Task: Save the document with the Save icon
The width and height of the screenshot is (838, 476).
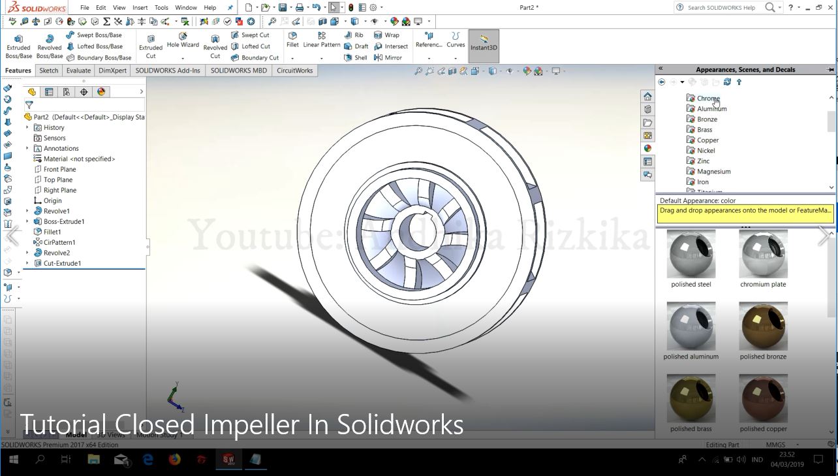Action: (x=282, y=8)
